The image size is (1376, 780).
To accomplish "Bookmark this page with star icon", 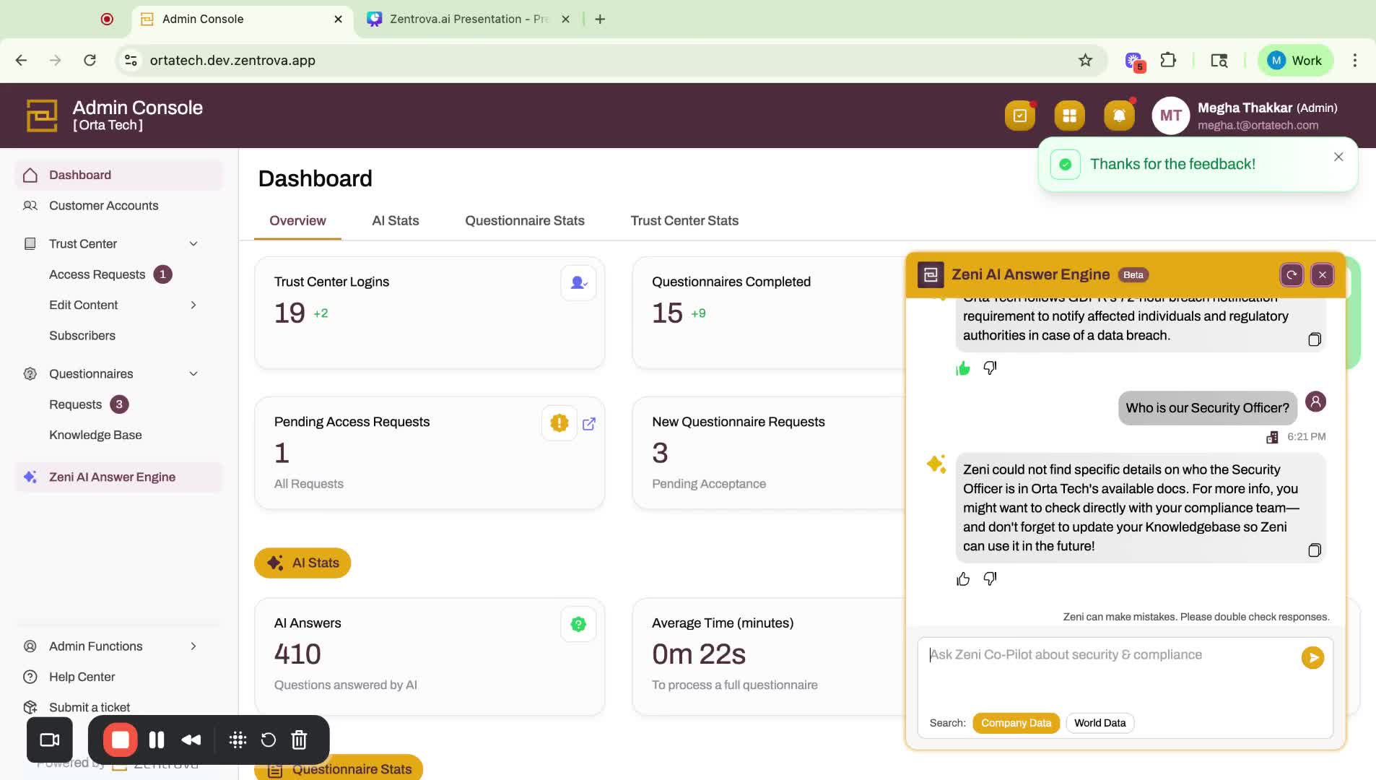I will click(1085, 61).
